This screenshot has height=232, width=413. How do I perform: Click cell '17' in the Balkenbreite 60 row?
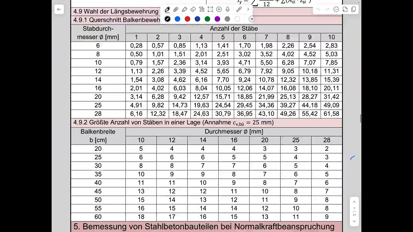(172, 217)
